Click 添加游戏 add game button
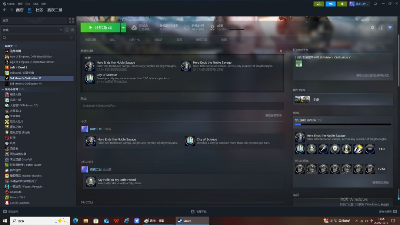 tap(11, 212)
